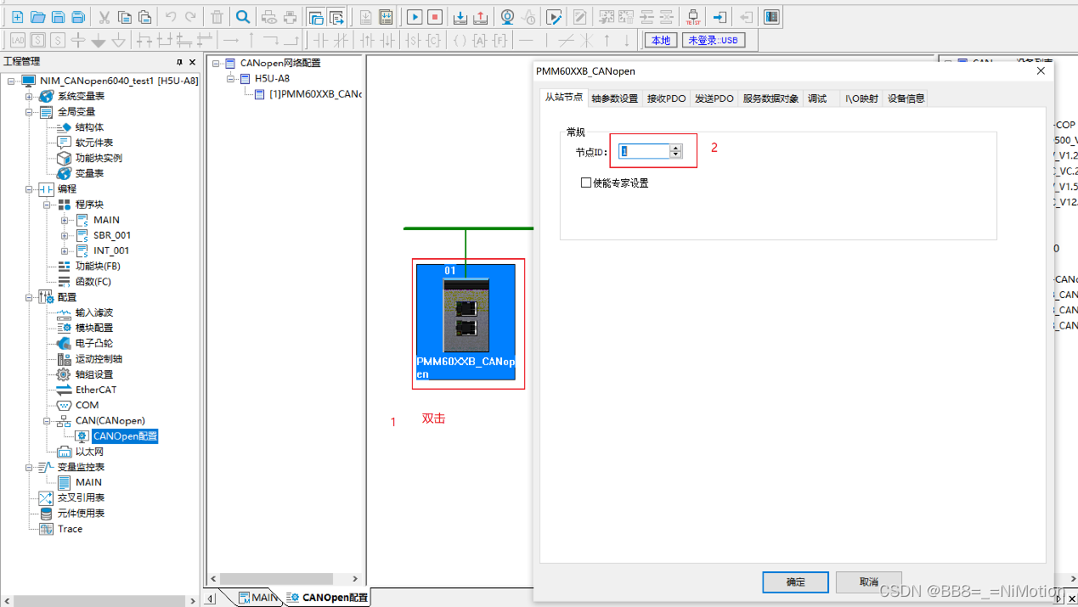The width and height of the screenshot is (1078, 607).
Task: Click the Paste toolbar icon
Action: click(144, 17)
